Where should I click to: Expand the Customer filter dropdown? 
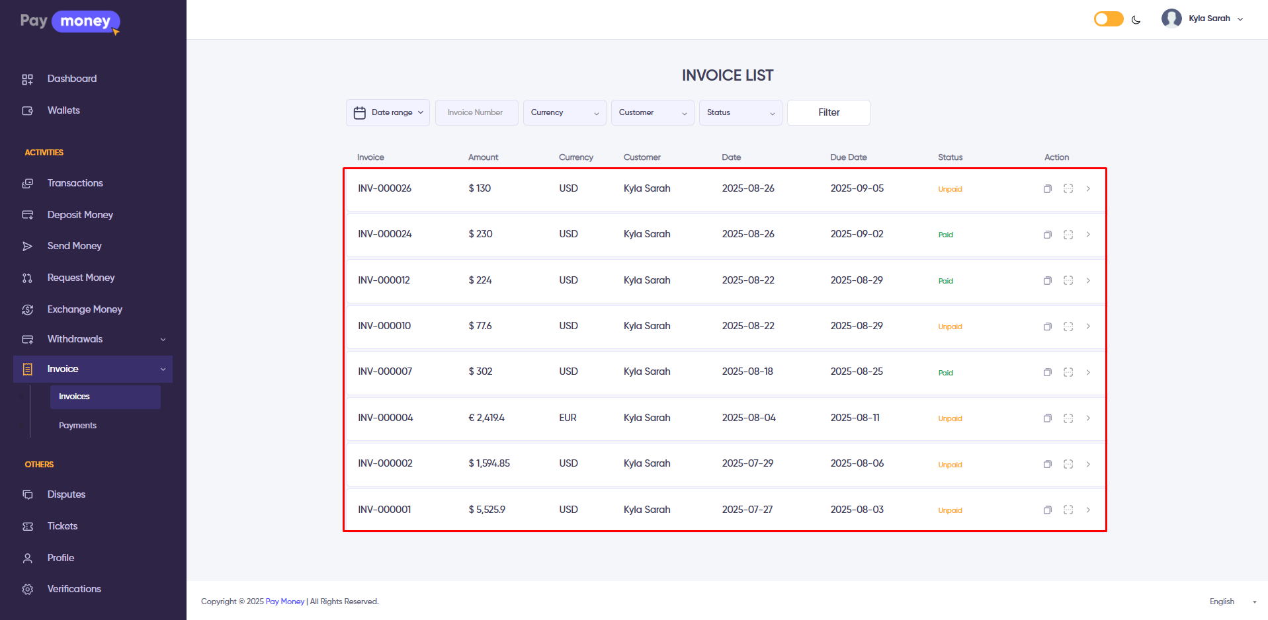tap(652, 113)
